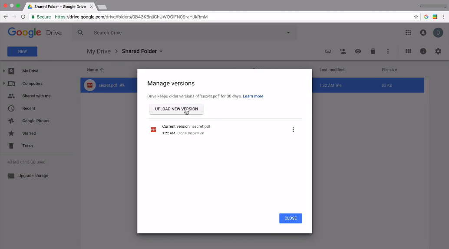Open account avatar D

pyautogui.click(x=438, y=32)
